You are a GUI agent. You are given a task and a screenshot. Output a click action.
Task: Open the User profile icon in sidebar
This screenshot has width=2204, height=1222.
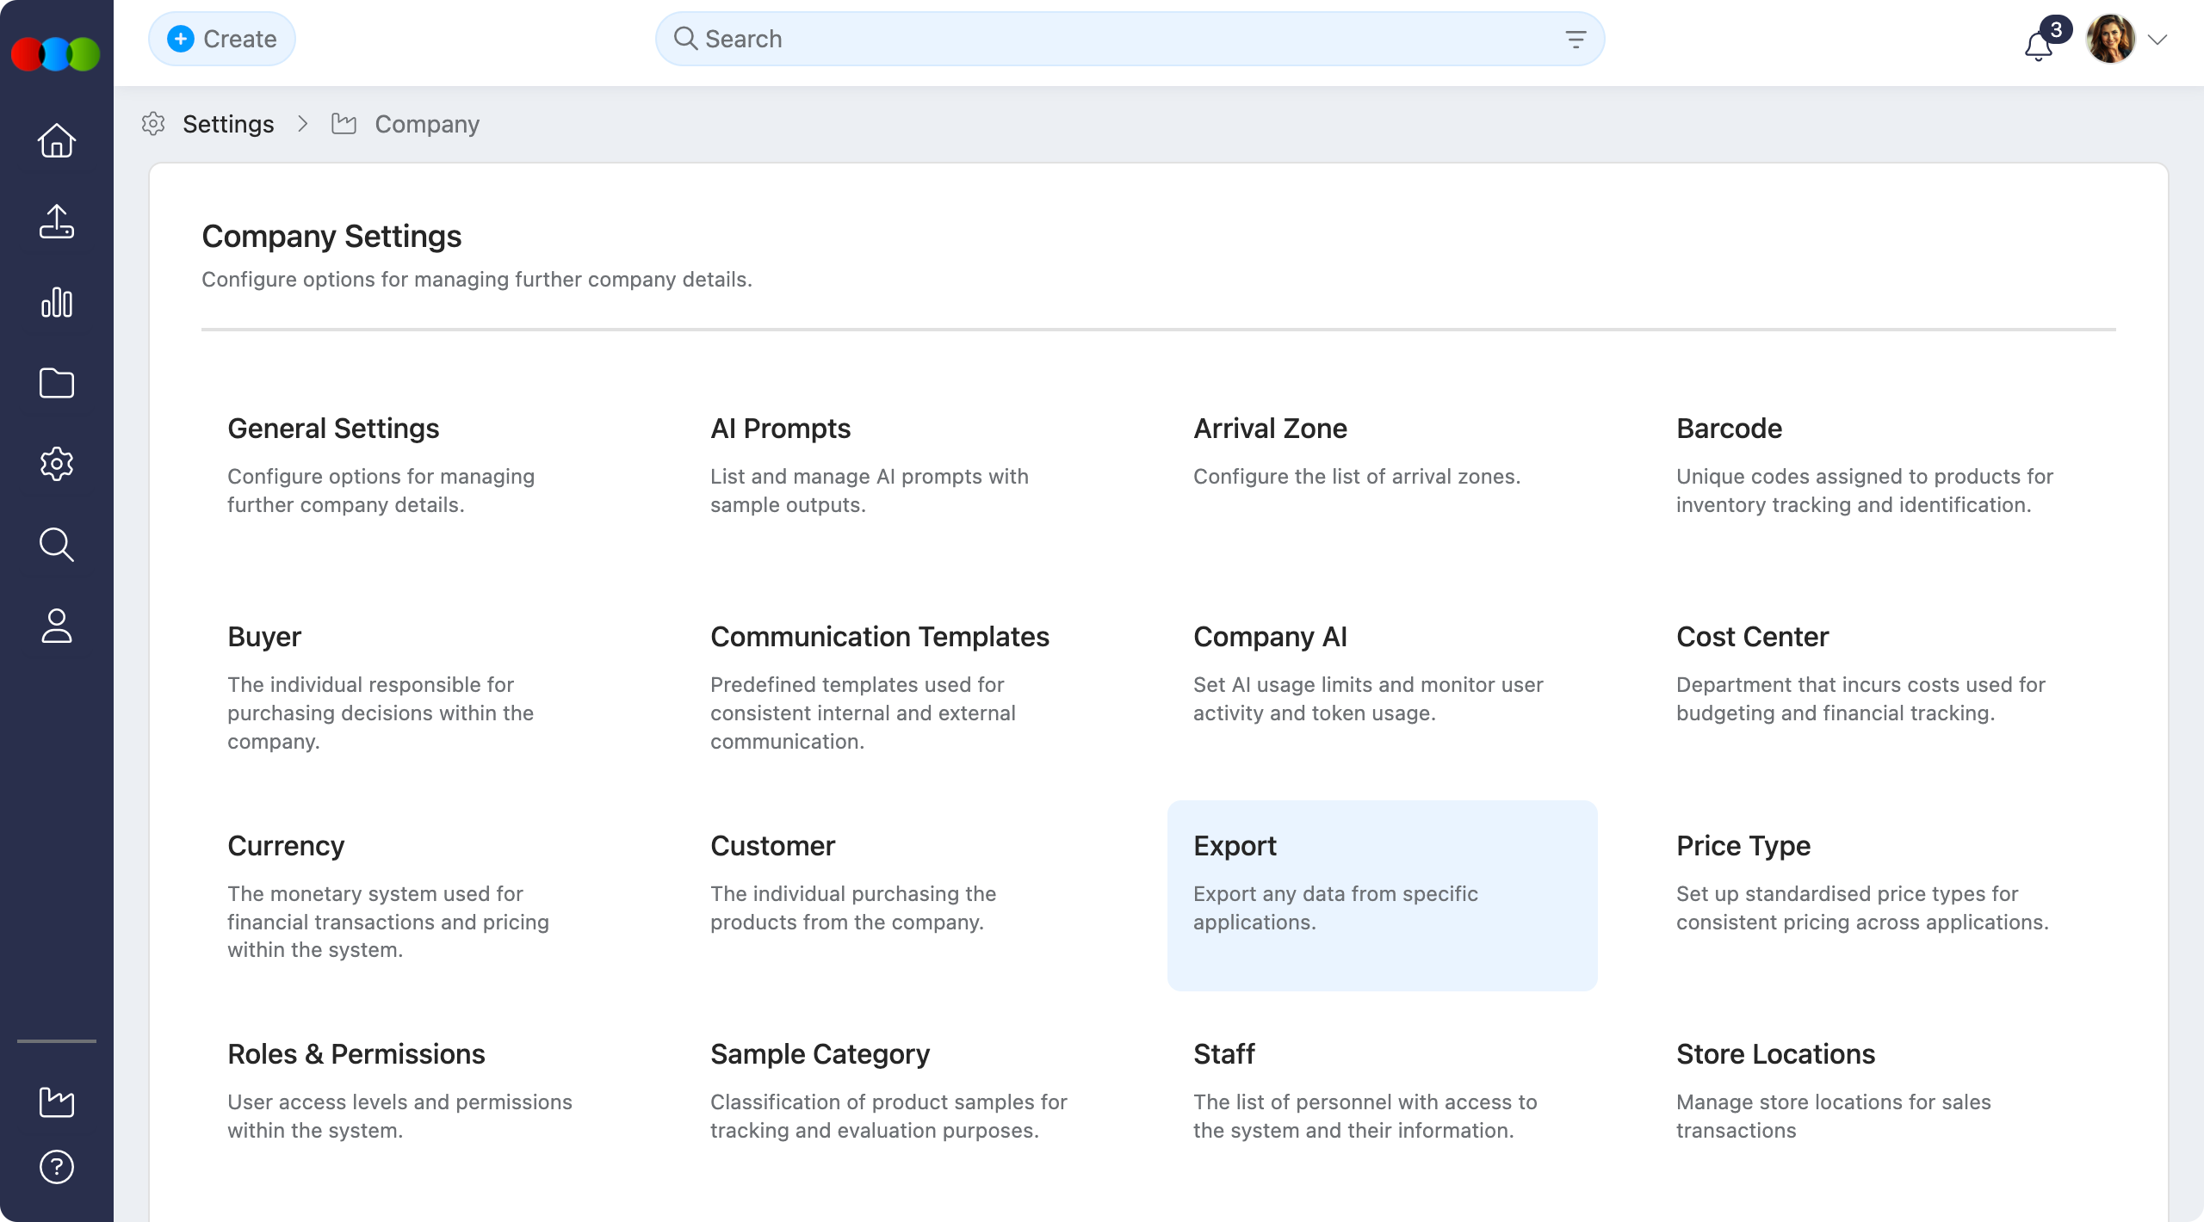56,626
